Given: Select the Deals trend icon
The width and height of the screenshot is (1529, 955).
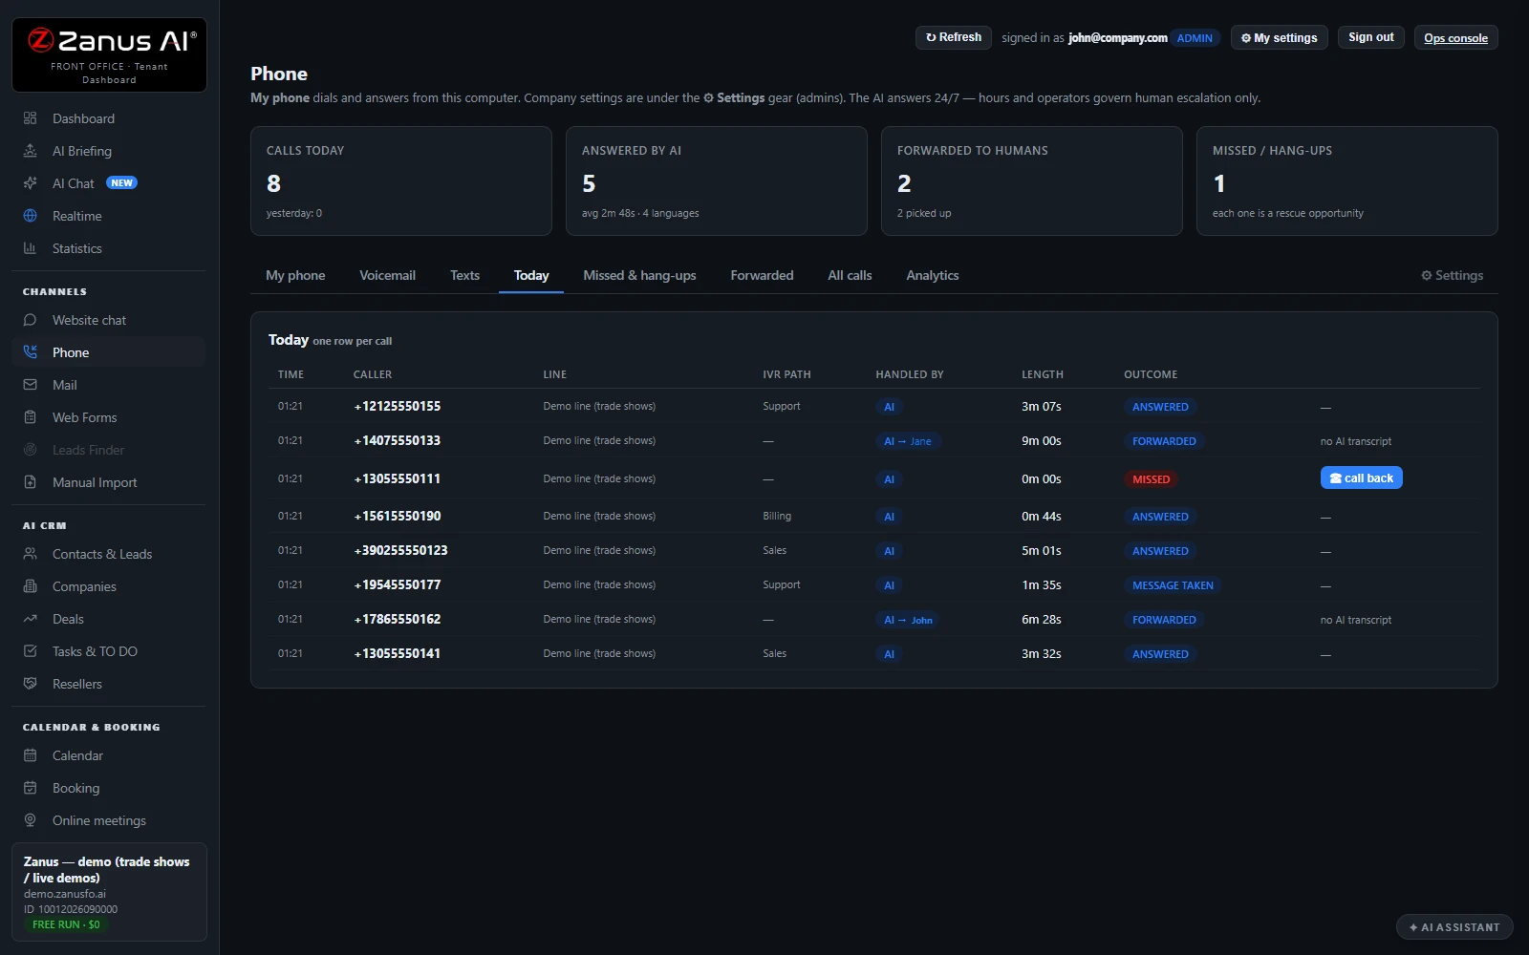Looking at the screenshot, I should tap(30, 619).
